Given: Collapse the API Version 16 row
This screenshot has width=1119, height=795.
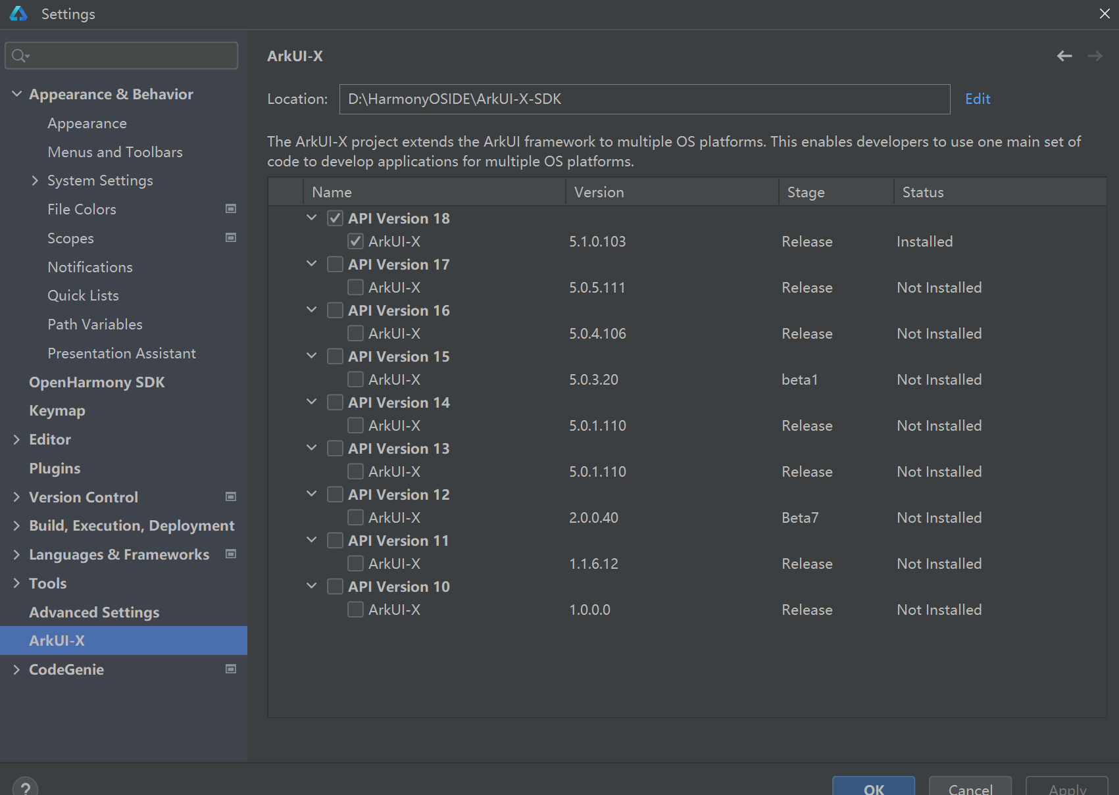Looking at the screenshot, I should [312, 310].
